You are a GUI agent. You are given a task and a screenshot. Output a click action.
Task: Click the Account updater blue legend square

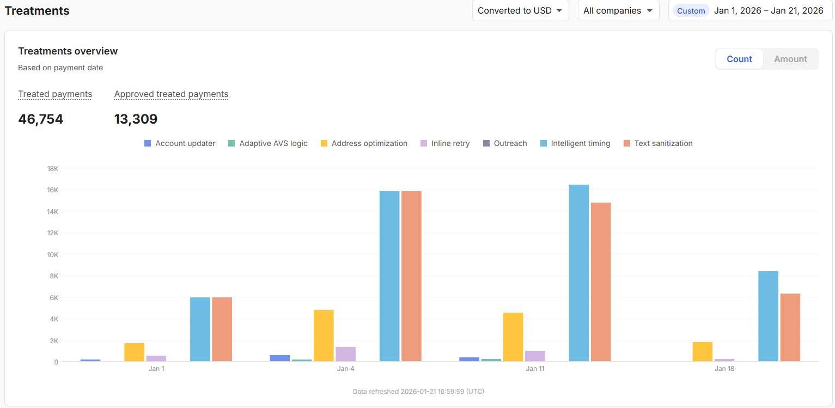(x=147, y=143)
